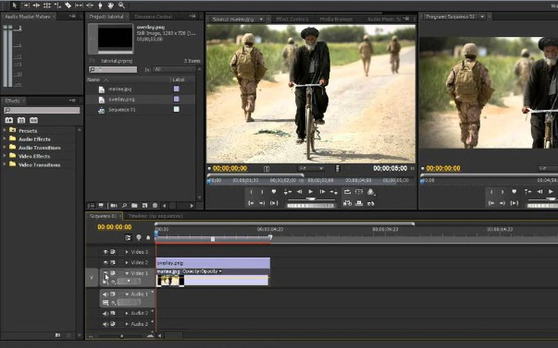Step back one frame in Source monitor
The height and width of the screenshot is (348, 558).
click(300, 192)
